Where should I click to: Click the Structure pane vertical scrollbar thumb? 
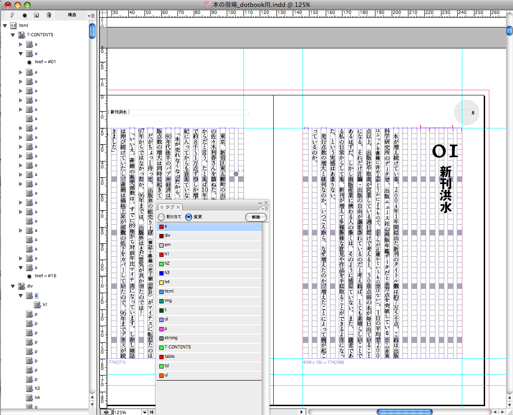tap(92, 31)
